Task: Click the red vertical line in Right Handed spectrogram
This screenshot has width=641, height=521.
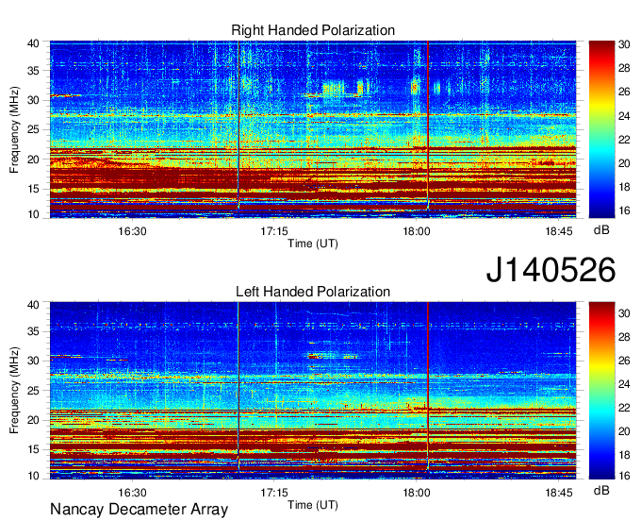Action: click(x=428, y=125)
